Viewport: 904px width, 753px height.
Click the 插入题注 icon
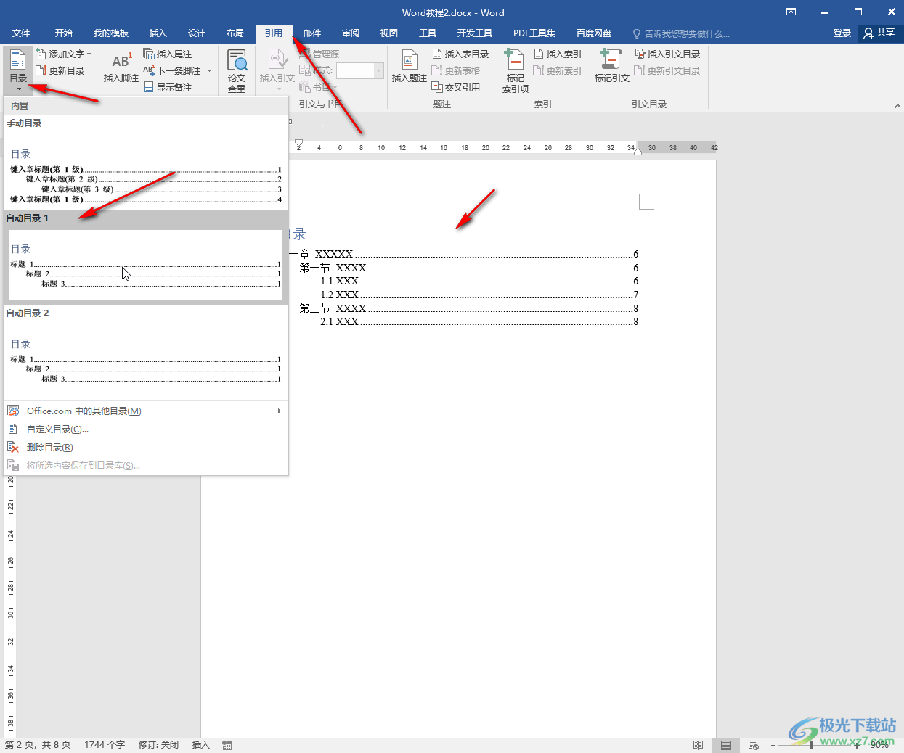point(410,59)
